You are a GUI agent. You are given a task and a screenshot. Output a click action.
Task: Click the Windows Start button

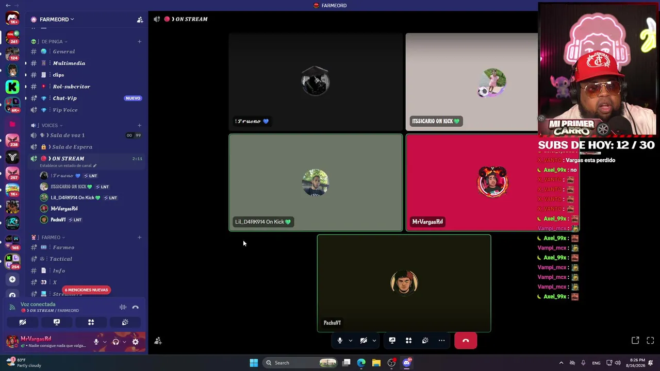254,363
